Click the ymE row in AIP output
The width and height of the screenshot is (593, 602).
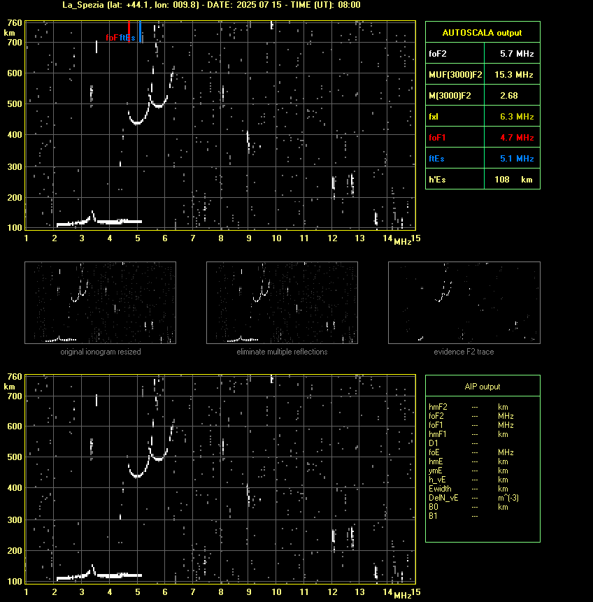point(469,471)
